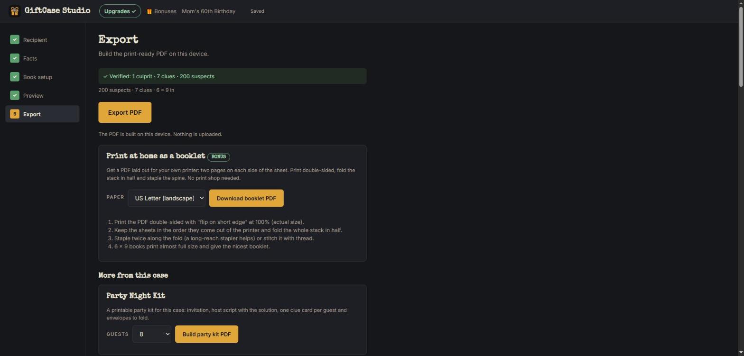Click the Facts step green checkmark icon
The width and height of the screenshot is (744, 356).
pyautogui.click(x=15, y=58)
